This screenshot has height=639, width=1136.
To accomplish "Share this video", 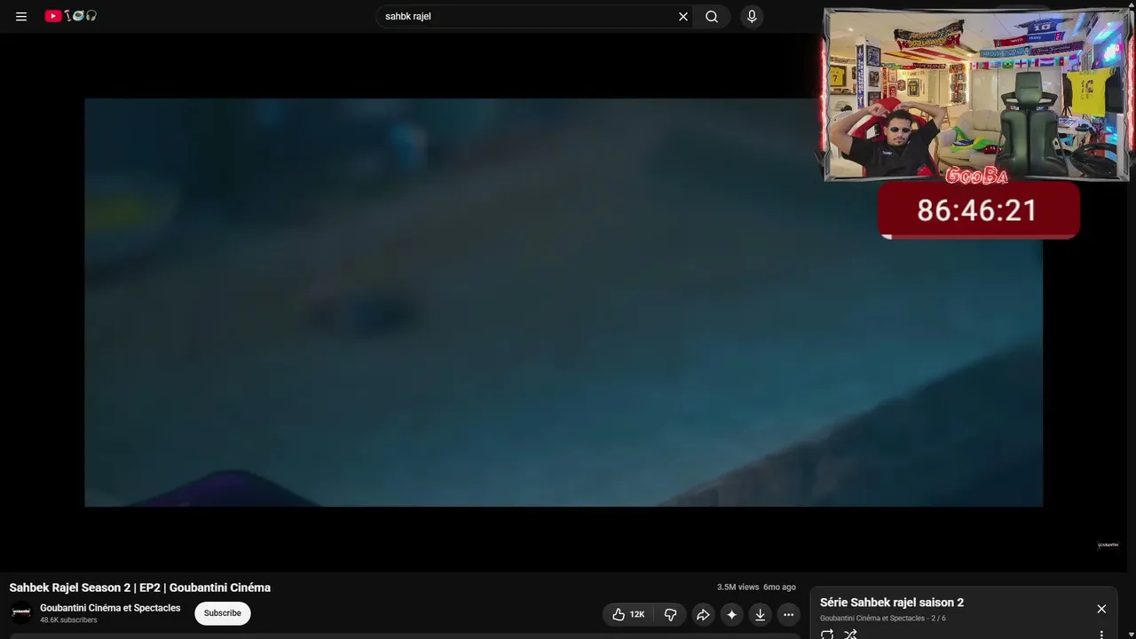I will (x=703, y=614).
